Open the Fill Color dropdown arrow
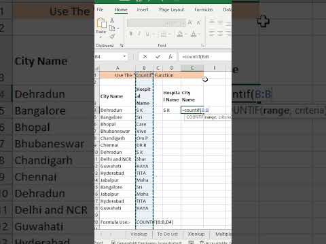Screen dimensions: 326x244 tap(185, 35)
